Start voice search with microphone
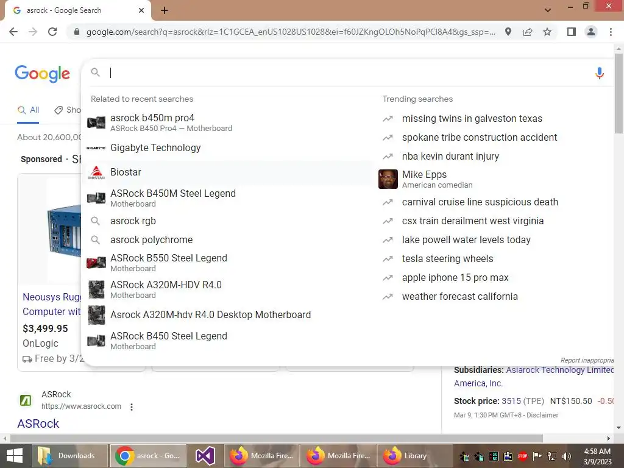Viewport: 624px width, 468px height. coord(600,73)
